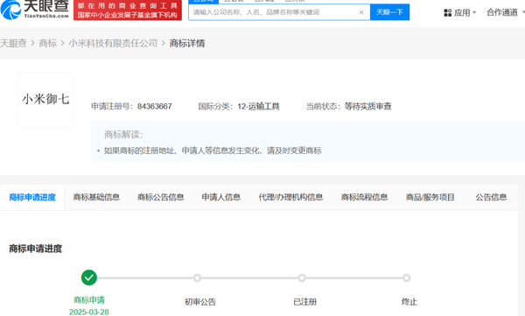The width and height of the screenshot is (525, 316).
Task: Click the 等待实质审查 status text
Action: tap(368, 106)
